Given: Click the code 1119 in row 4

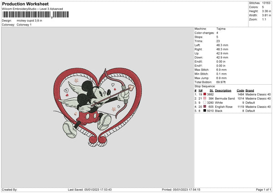Looking at the screenshot, I should pos(241,107).
